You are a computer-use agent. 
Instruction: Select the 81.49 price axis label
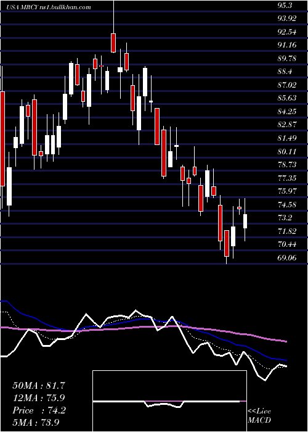pyautogui.click(x=287, y=138)
